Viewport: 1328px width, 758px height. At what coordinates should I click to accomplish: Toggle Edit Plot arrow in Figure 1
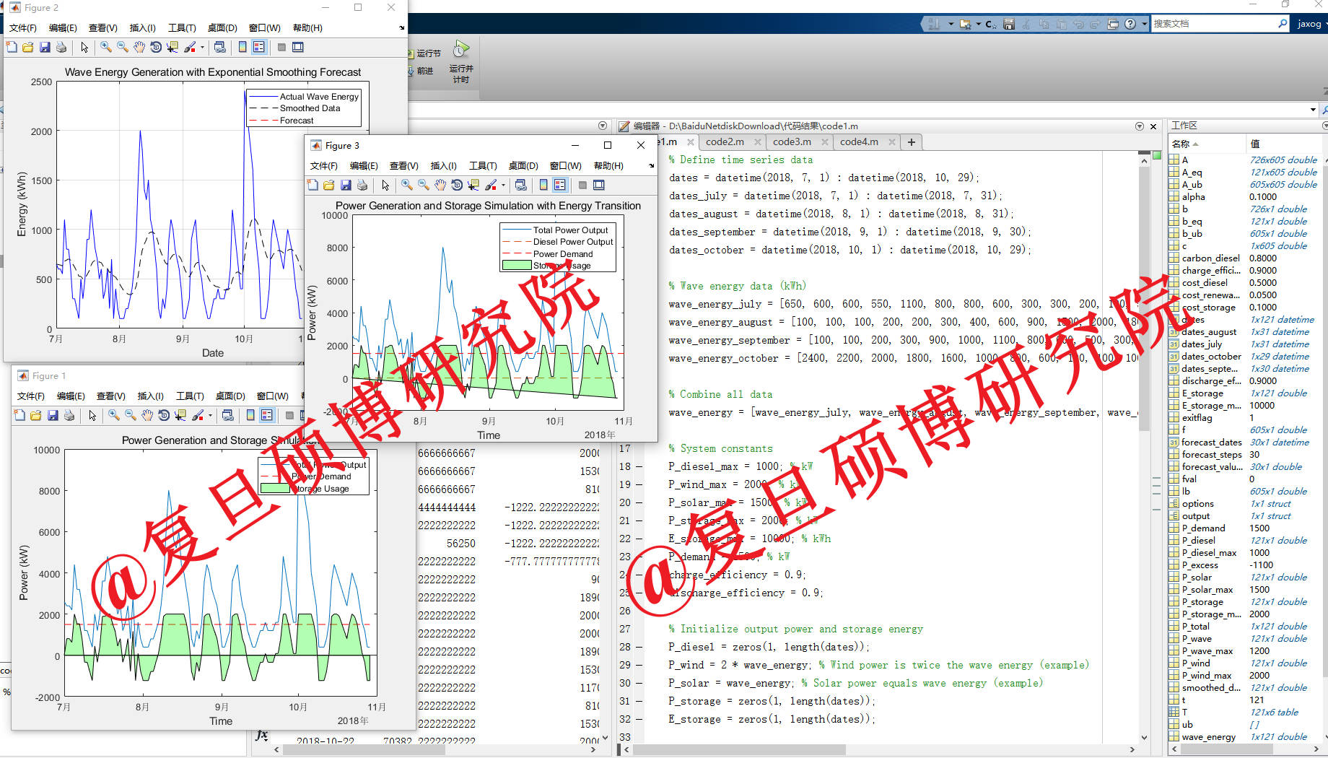point(92,415)
